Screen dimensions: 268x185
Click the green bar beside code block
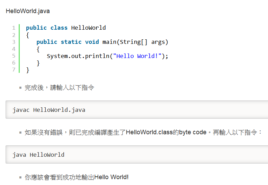(19, 48)
